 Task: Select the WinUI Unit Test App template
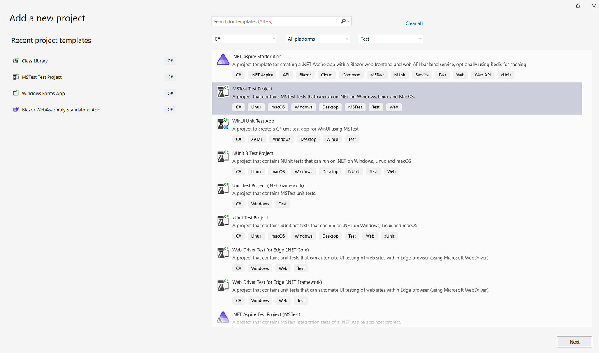click(x=397, y=131)
